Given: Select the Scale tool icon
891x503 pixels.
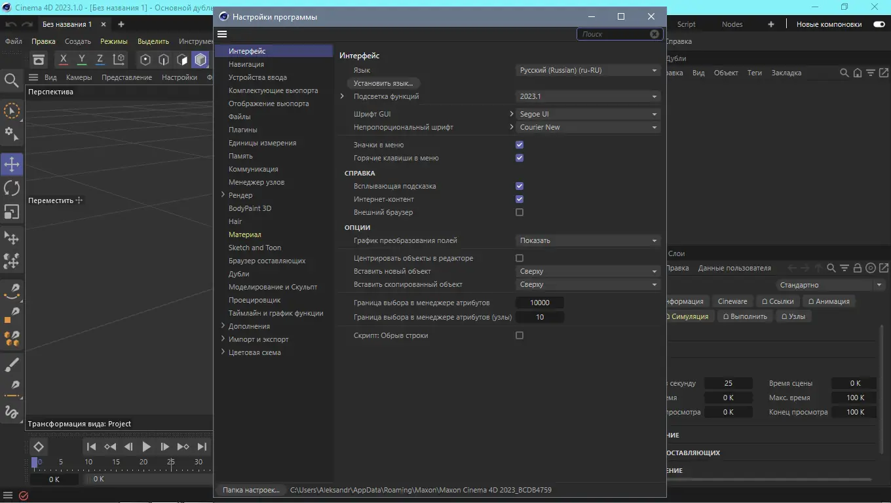Looking at the screenshot, I should click(12, 212).
